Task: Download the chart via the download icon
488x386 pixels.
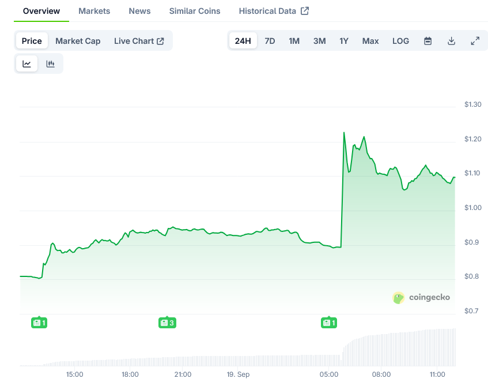Action: point(451,40)
